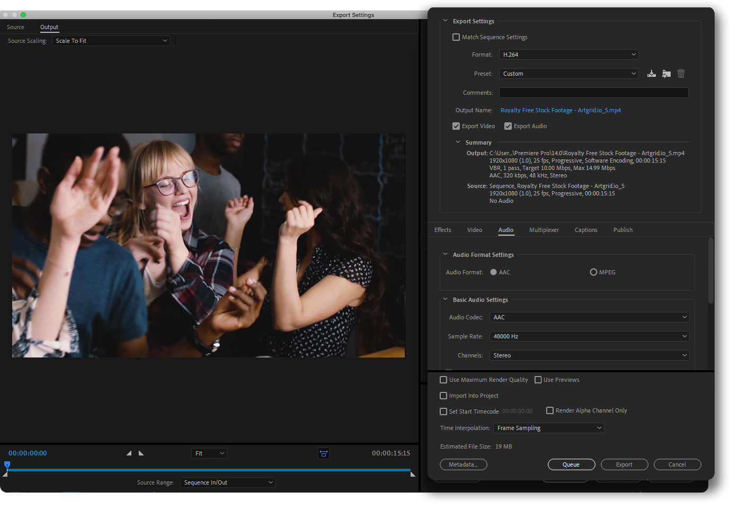Screen dimensions: 730x510
Task: Collapse the Summary section
Action: pyautogui.click(x=458, y=142)
